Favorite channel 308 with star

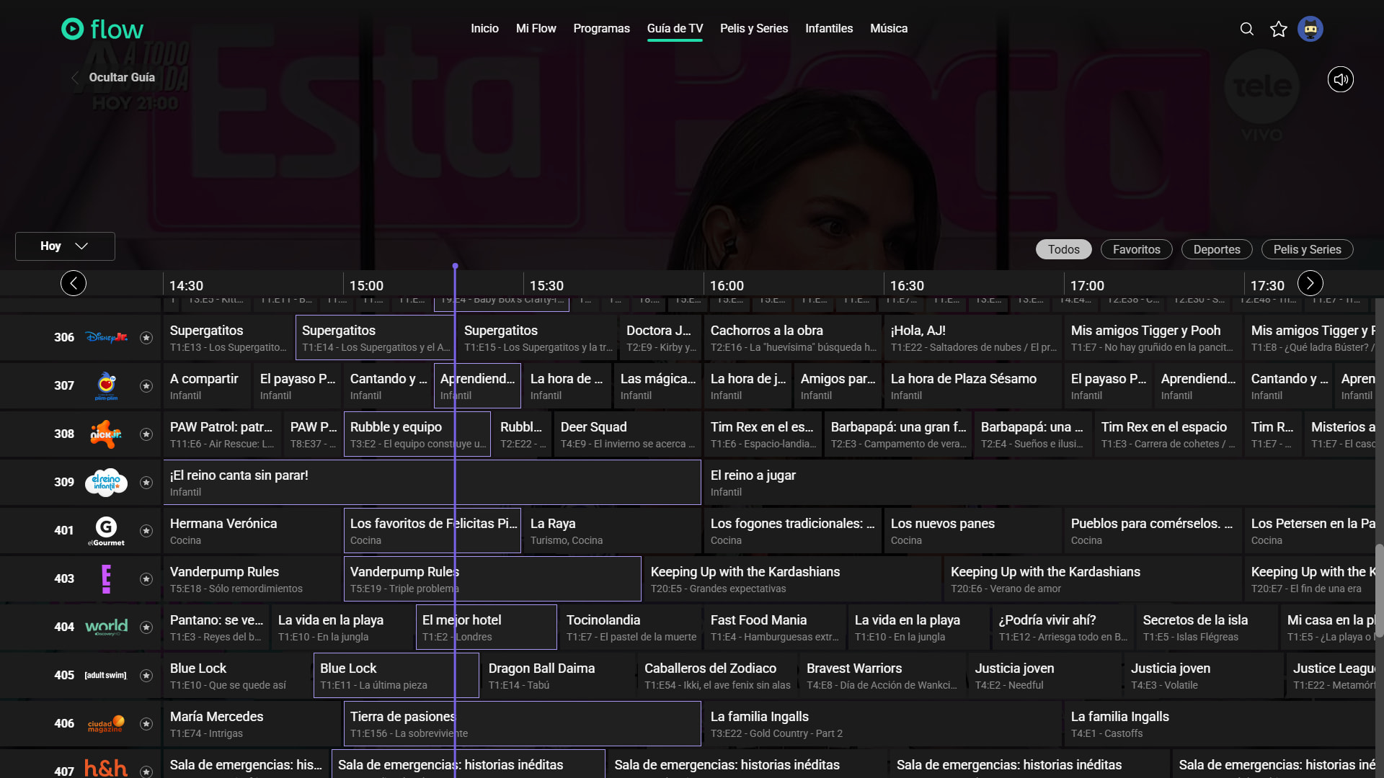click(146, 434)
